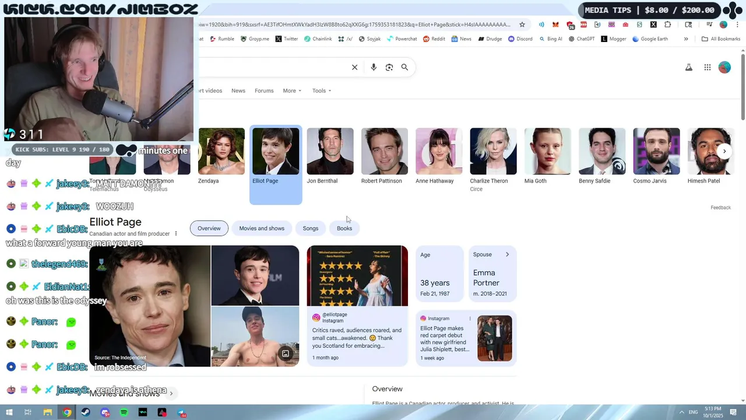Screen dimensions: 746x420
Task: Open the X extension icon
Action: 653,24
